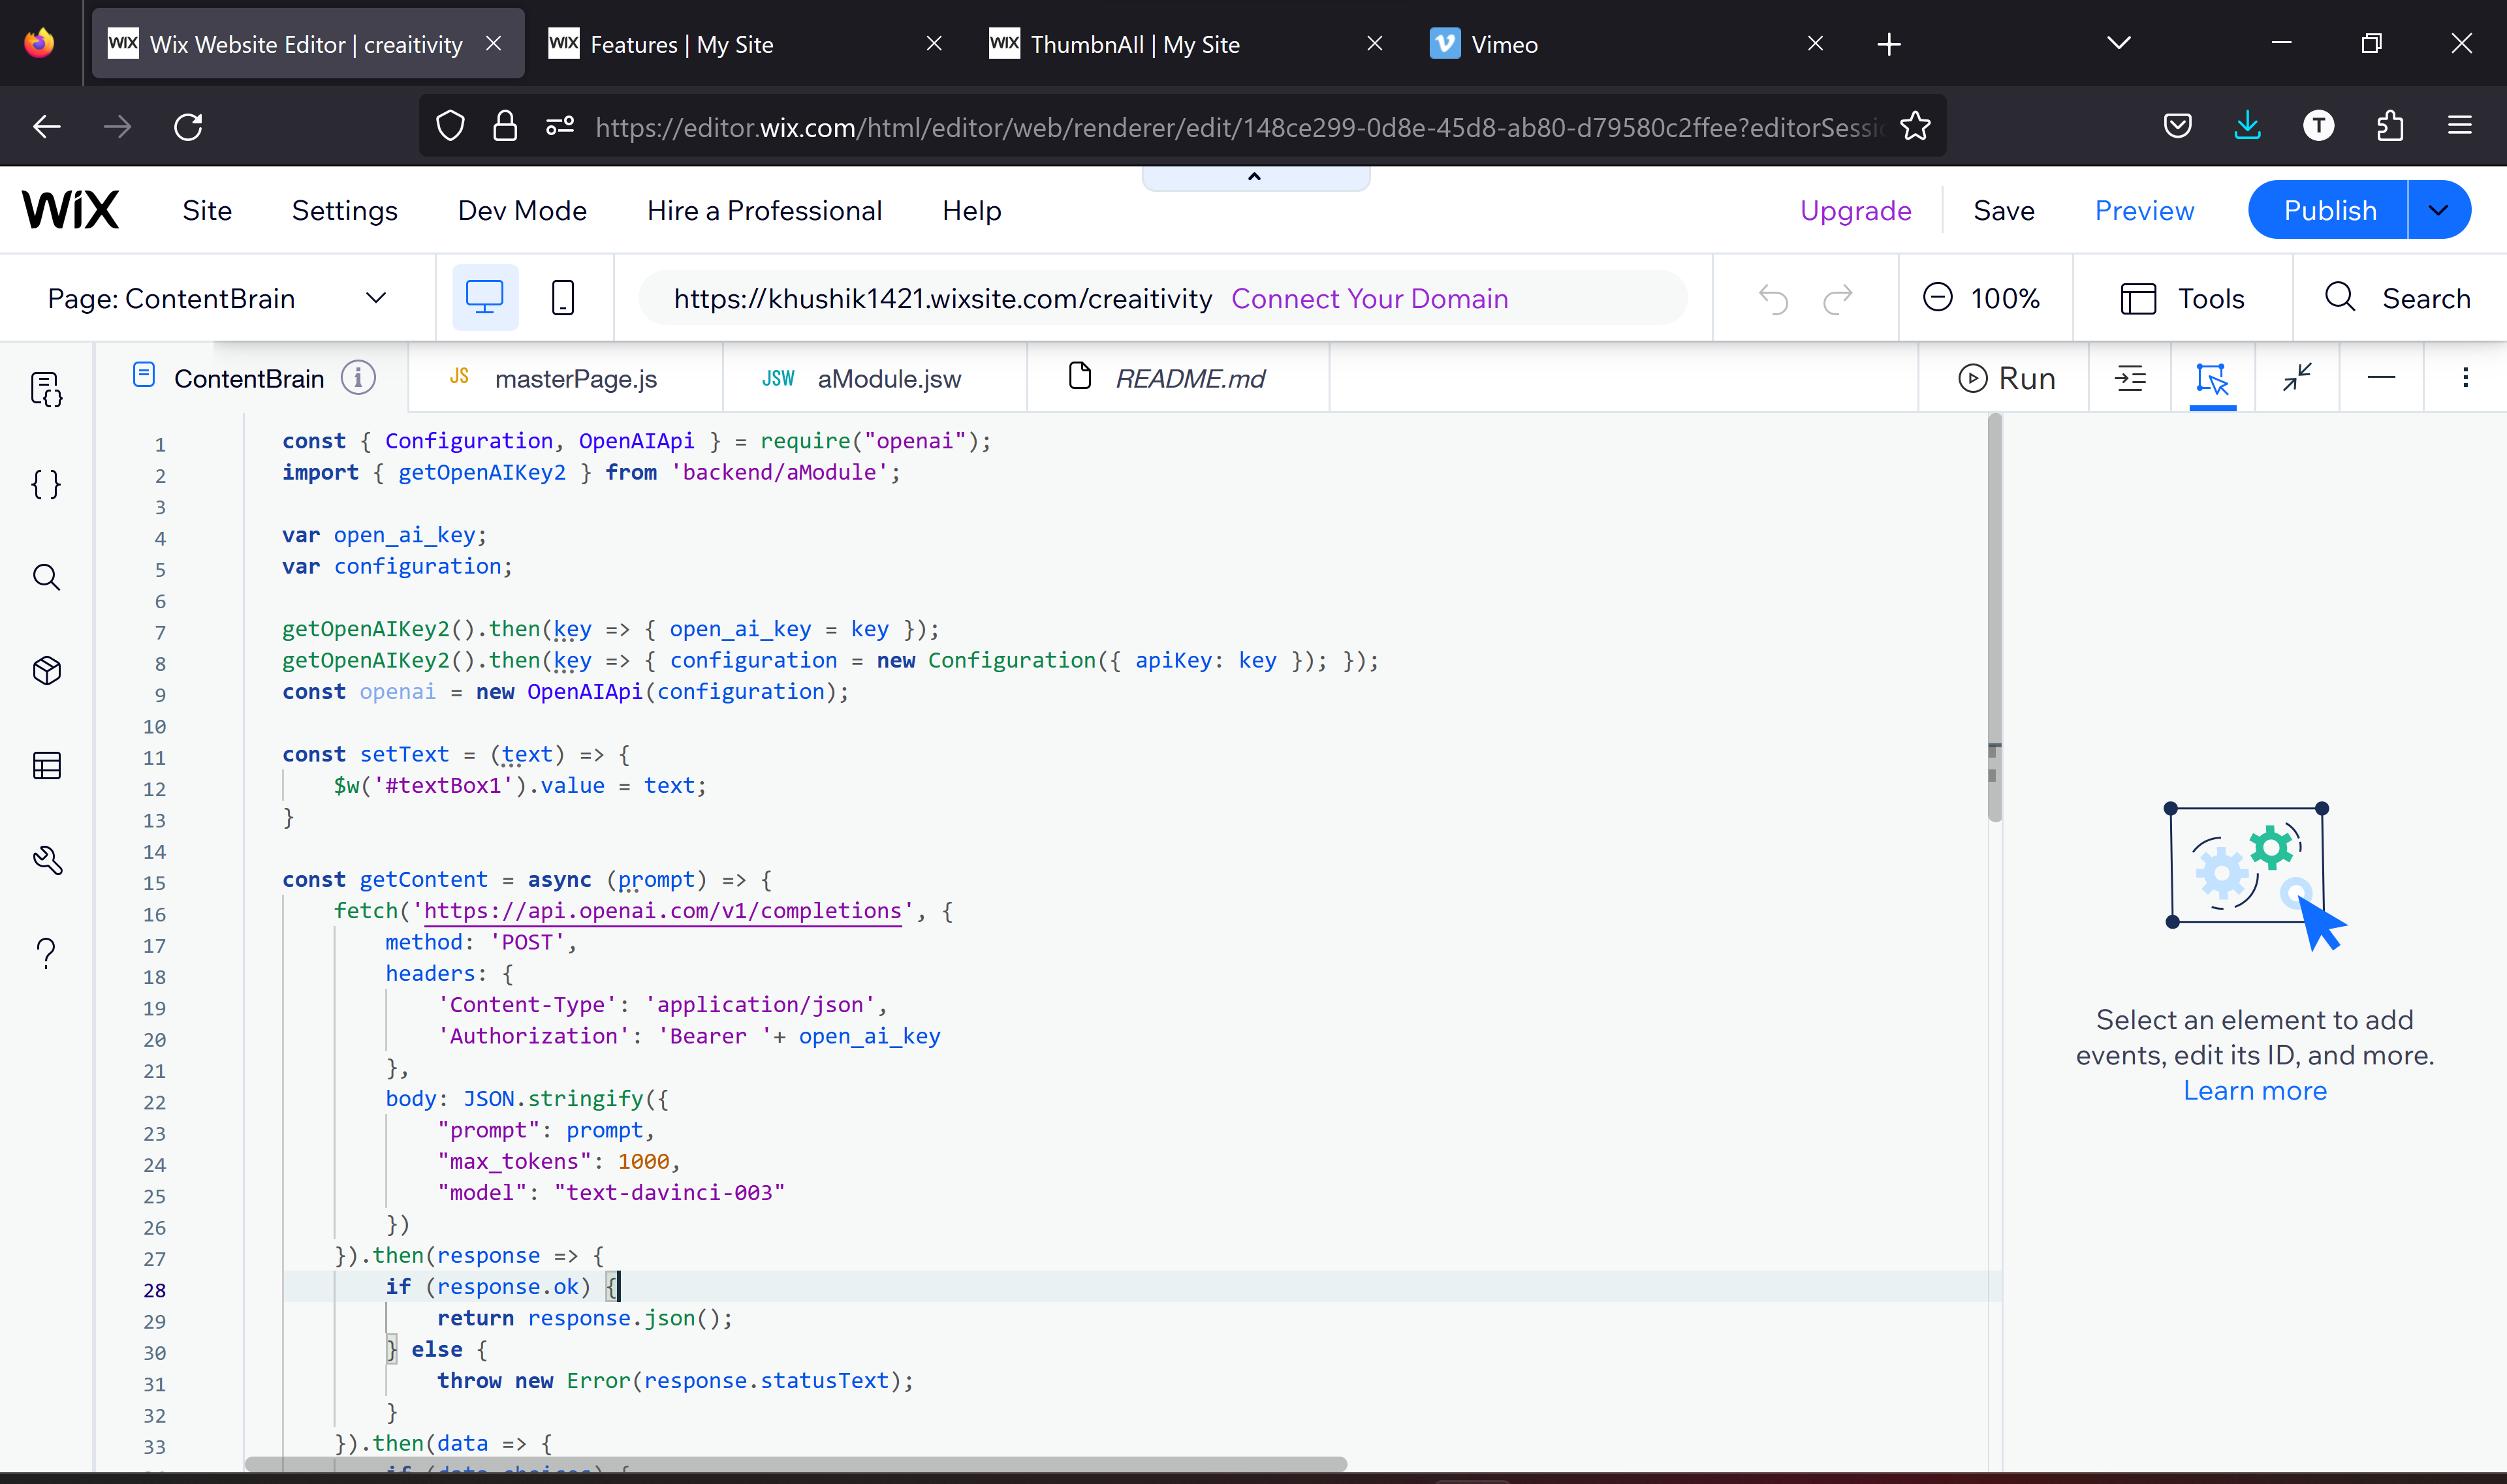Screen dimensions: 2507x1484
Task: Click the Run button
Action: pyautogui.click(x=2006, y=378)
